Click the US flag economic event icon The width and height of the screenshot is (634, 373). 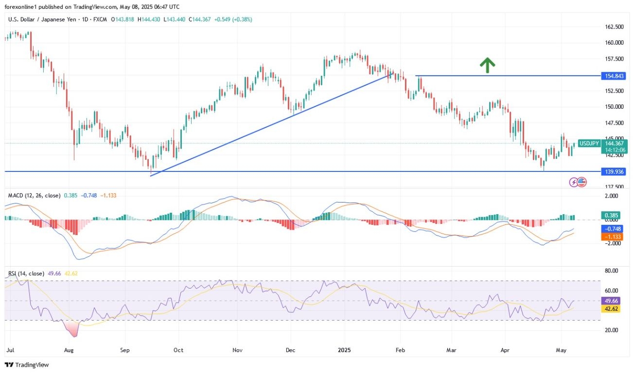[582, 182]
